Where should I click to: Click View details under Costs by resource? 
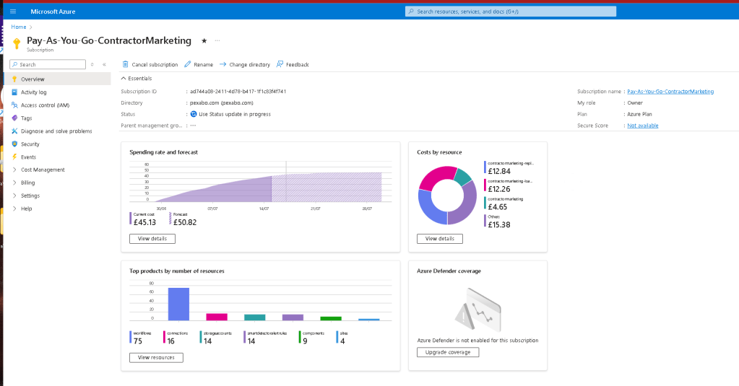click(440, 239)
